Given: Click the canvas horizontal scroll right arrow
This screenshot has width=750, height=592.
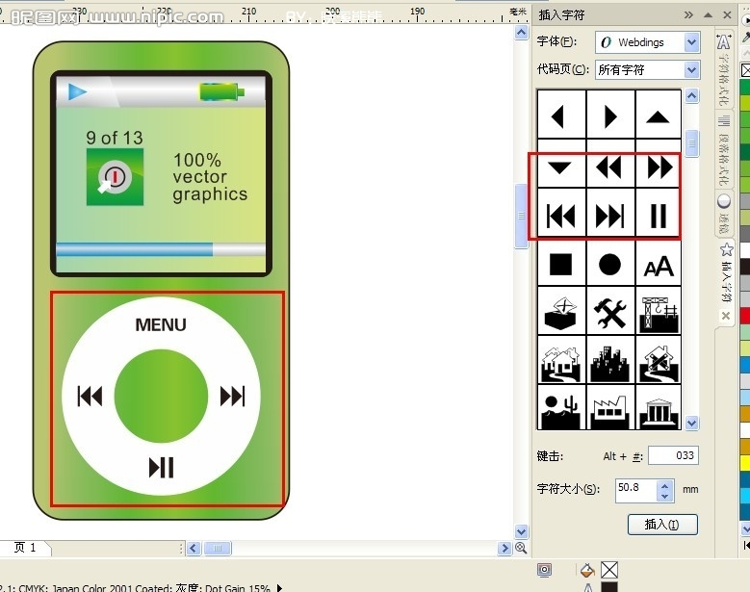Looking at the screenshot, I should pos(504,548).
